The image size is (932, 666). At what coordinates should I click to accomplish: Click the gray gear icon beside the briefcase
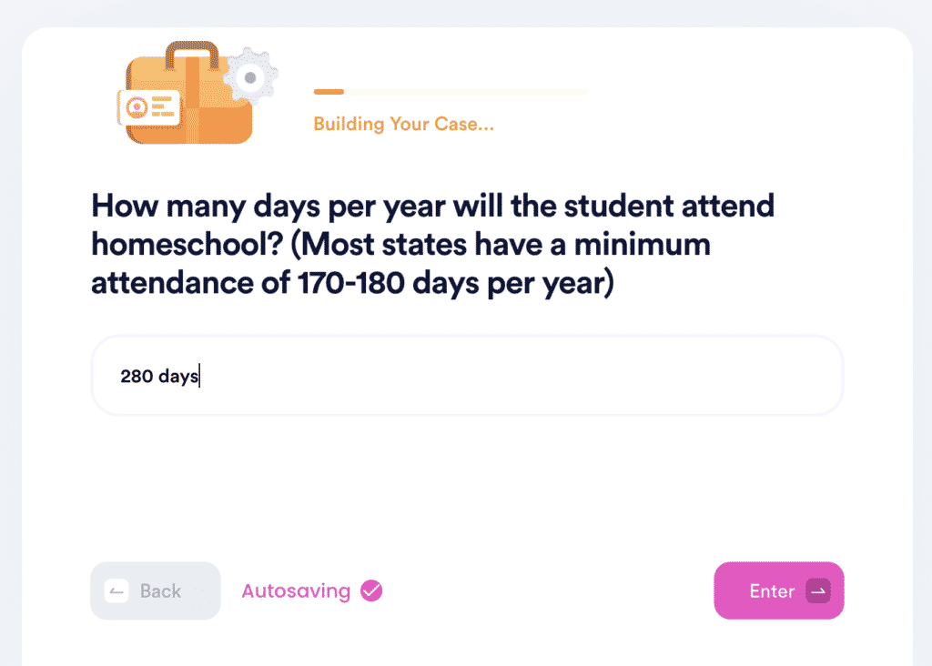[x=248, y=78]
